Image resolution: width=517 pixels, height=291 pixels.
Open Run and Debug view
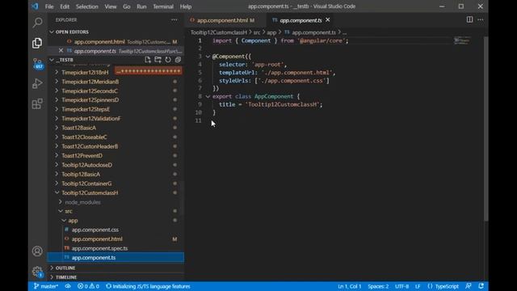tap(37, 83)
